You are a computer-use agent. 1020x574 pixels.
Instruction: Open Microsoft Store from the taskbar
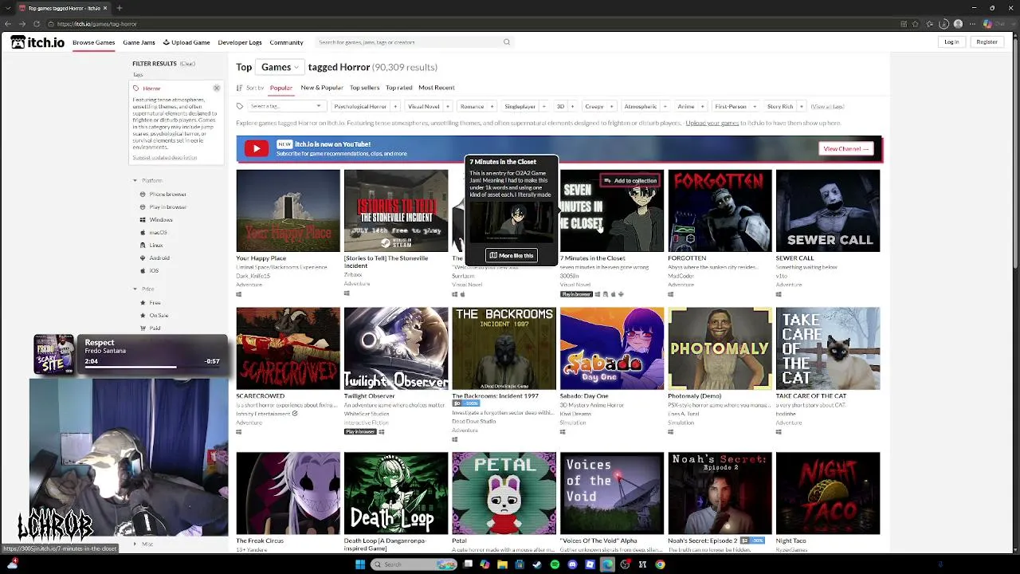pyautogui.click(x=520, y=564)
